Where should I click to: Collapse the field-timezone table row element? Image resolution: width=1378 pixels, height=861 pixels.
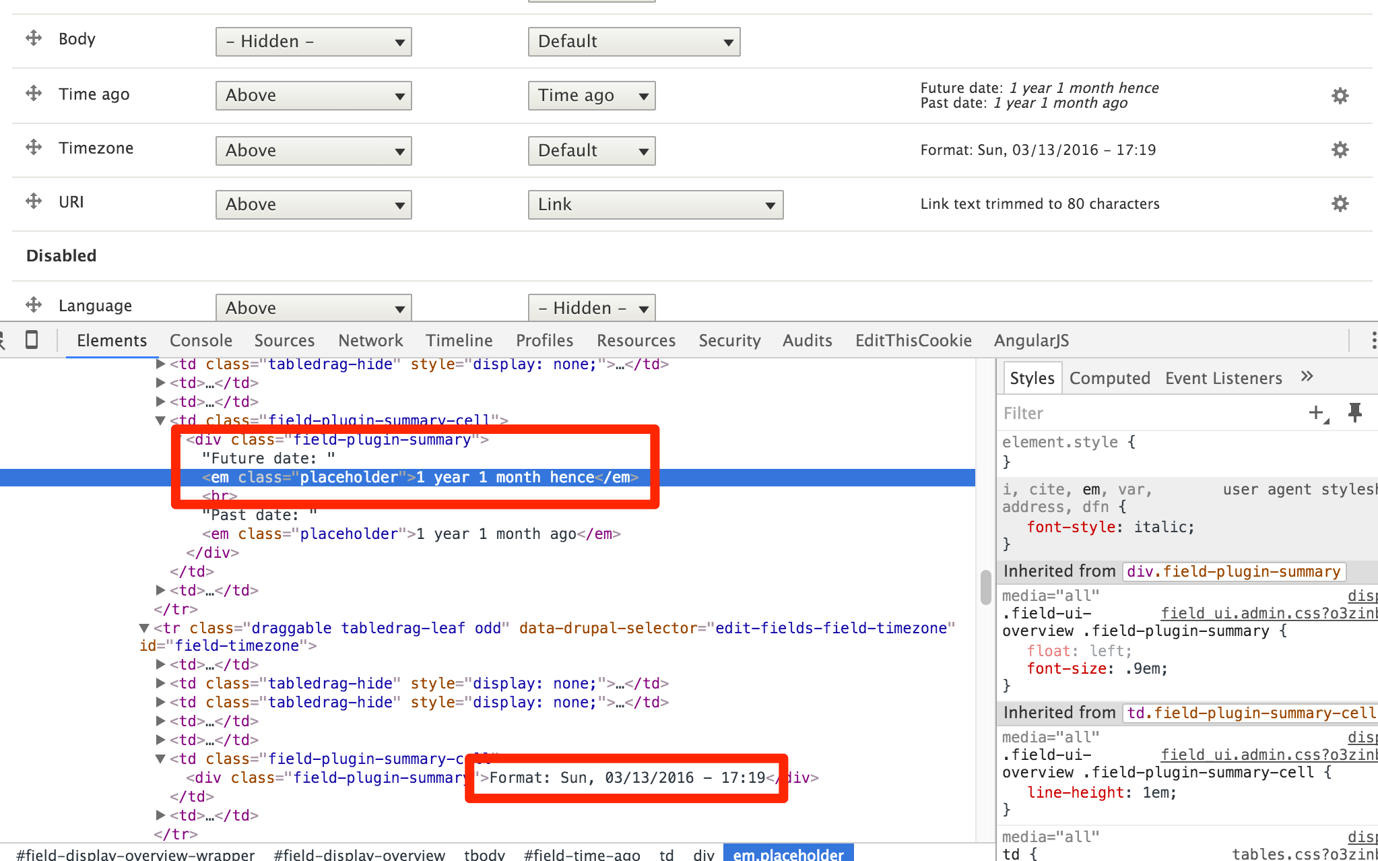143,628
